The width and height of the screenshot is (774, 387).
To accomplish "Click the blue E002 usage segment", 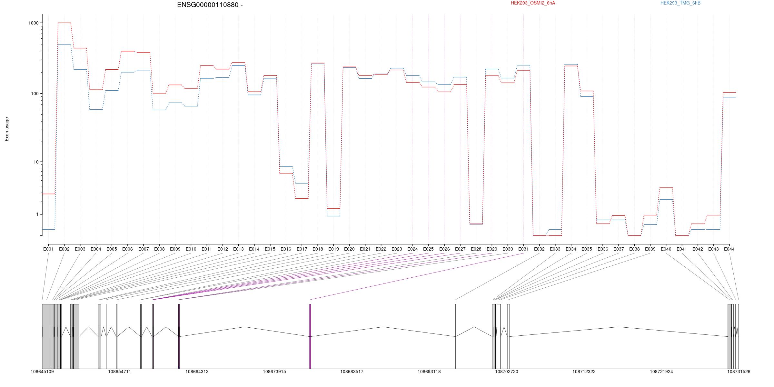I will tap(64, 45).
